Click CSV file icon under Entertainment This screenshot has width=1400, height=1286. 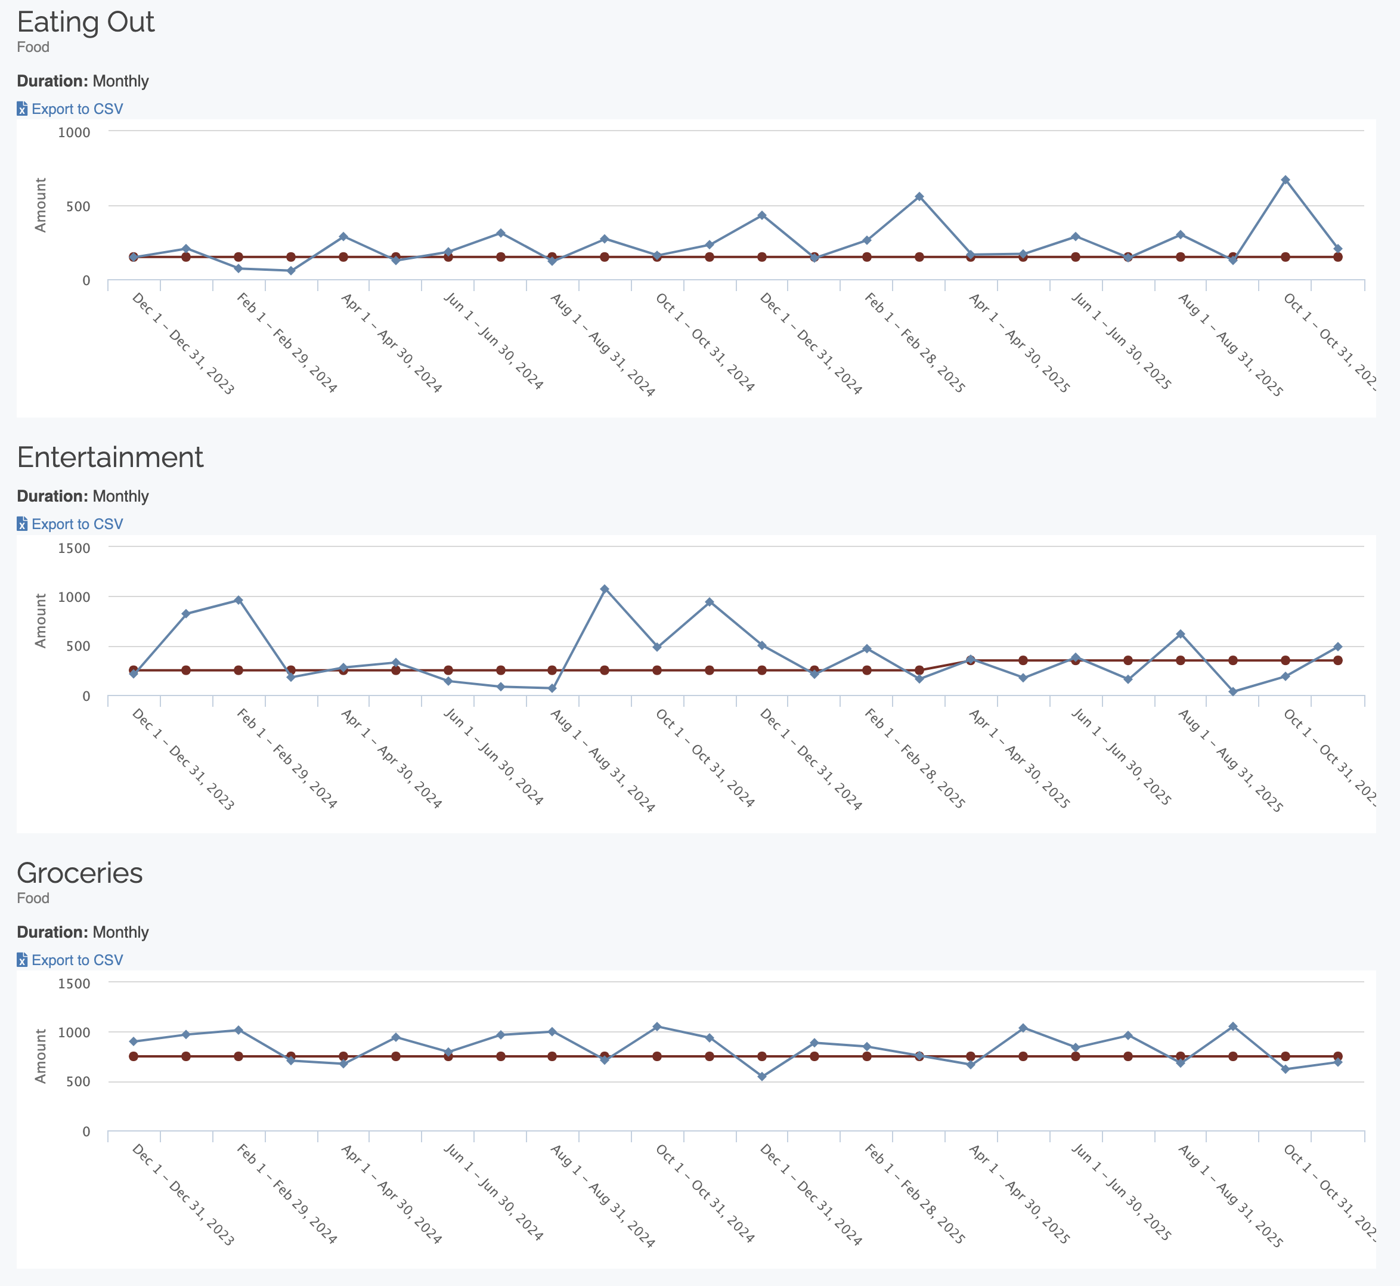pos(22,524)
